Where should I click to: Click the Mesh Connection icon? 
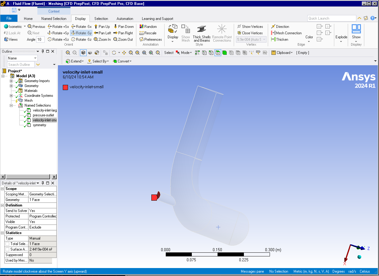coord(273,33)
